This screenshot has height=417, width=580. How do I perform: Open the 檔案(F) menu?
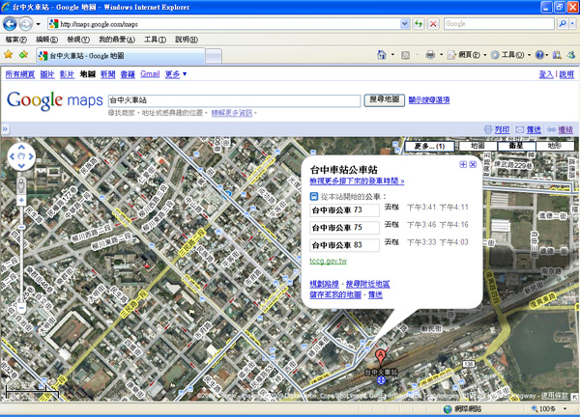[x=15, y=40]
